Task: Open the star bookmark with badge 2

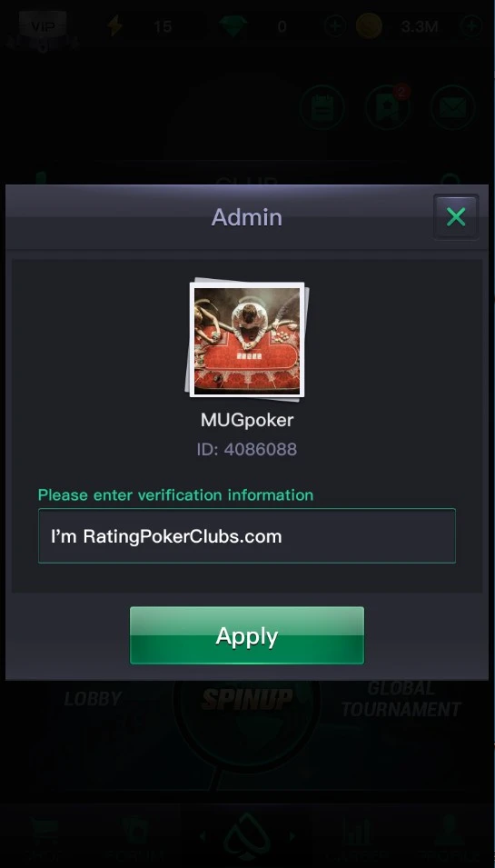Action: (387, 107)
